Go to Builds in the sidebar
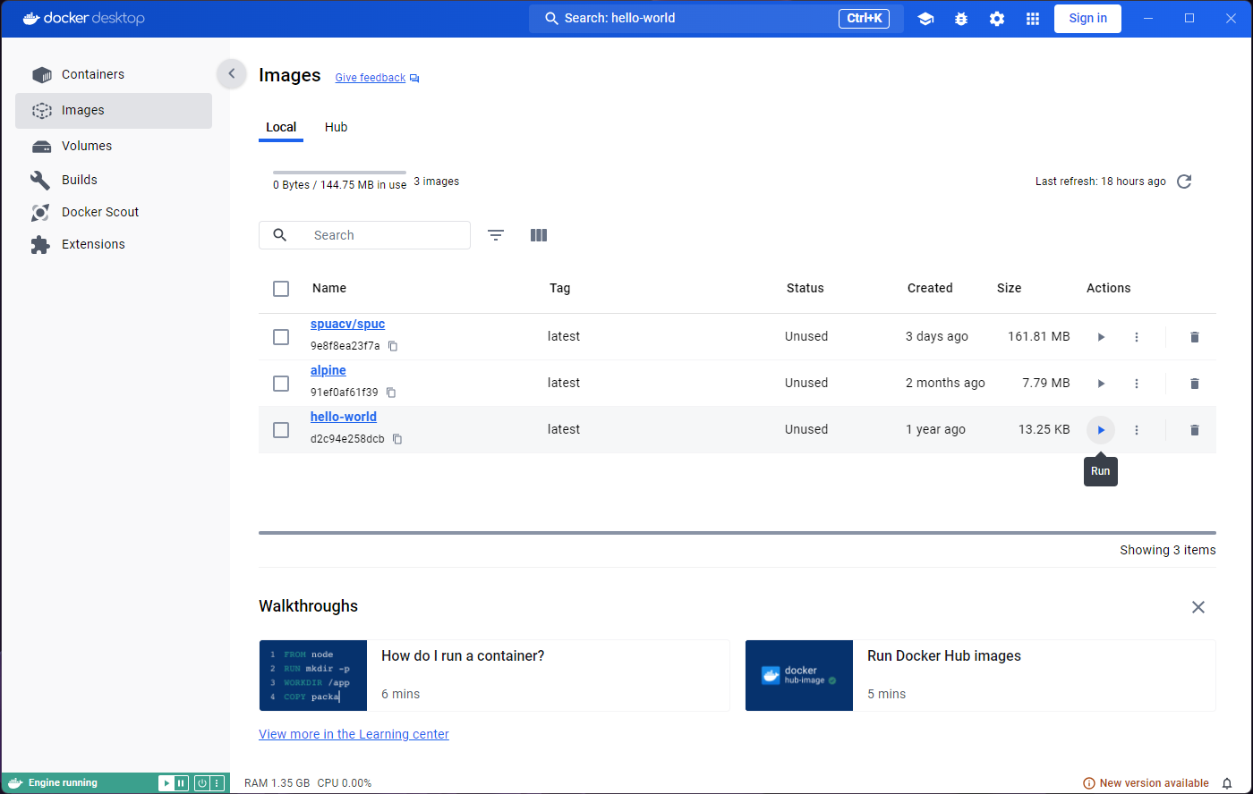This screenshot has width=1253, height=794. (x=114, y=180)
